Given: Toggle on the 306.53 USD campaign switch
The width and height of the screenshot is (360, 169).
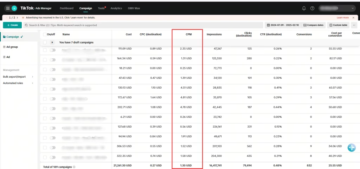Looking at the screenshot, I should tap(53, 148).
